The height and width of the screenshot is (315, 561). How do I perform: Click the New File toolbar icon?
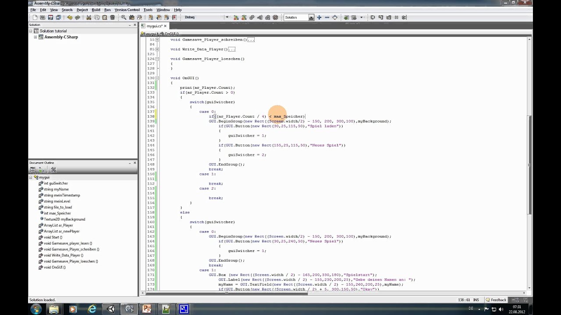pos(35,17)
